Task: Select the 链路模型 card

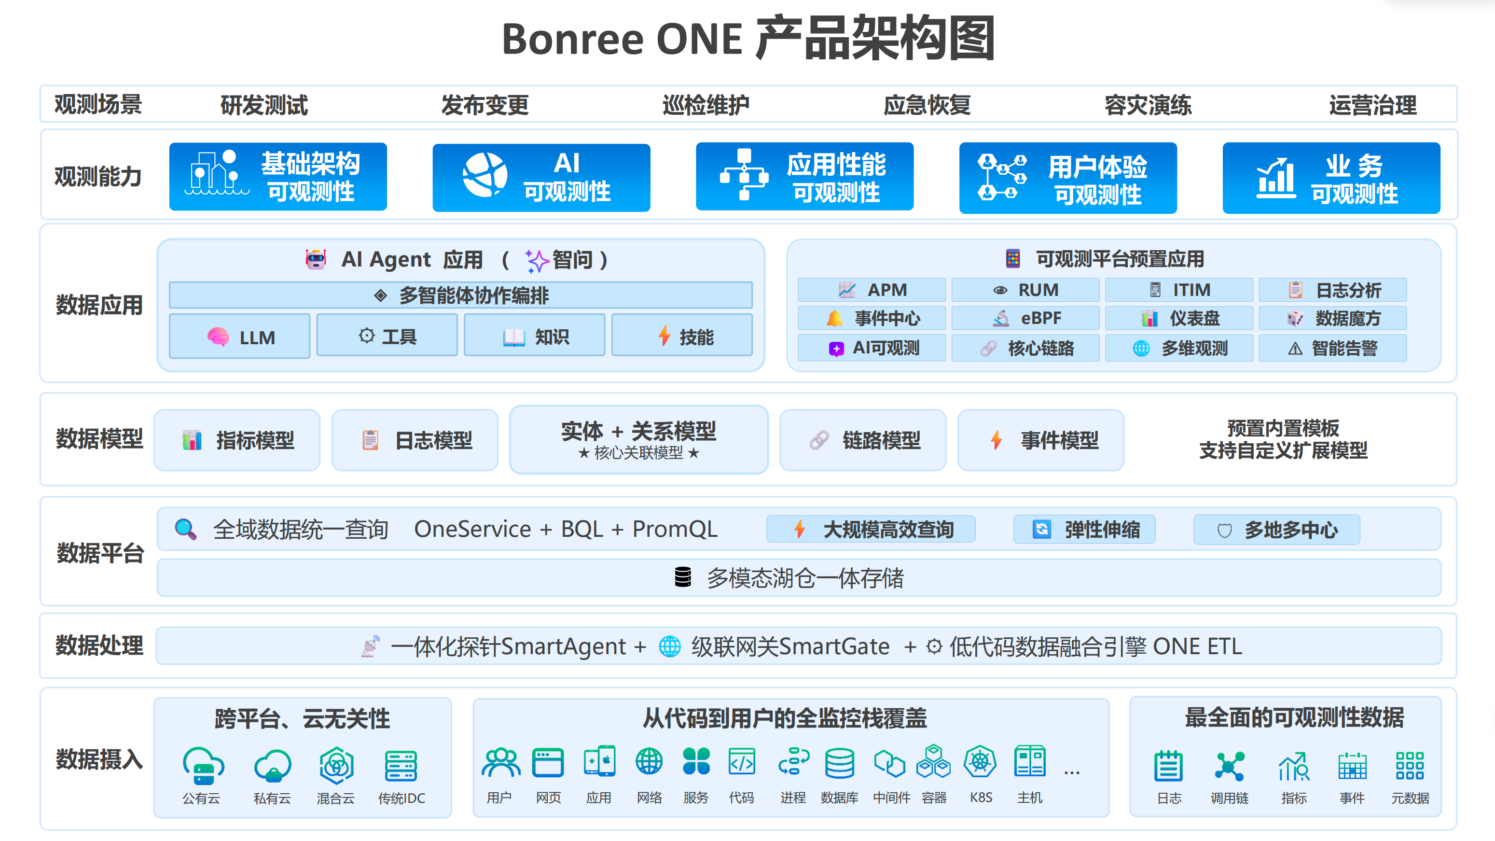Action: (x=863, y=440)
